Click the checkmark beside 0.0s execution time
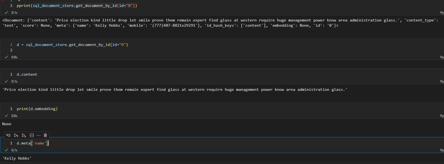The width and height of the screenshot is (444, 164). click(x=6, y=116)
